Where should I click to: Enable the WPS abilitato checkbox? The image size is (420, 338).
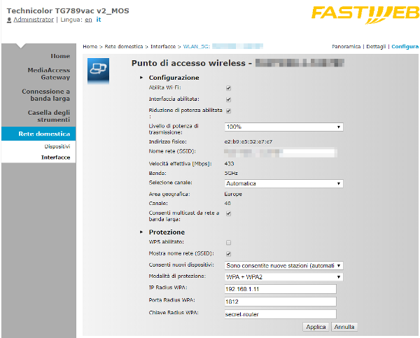228,242
